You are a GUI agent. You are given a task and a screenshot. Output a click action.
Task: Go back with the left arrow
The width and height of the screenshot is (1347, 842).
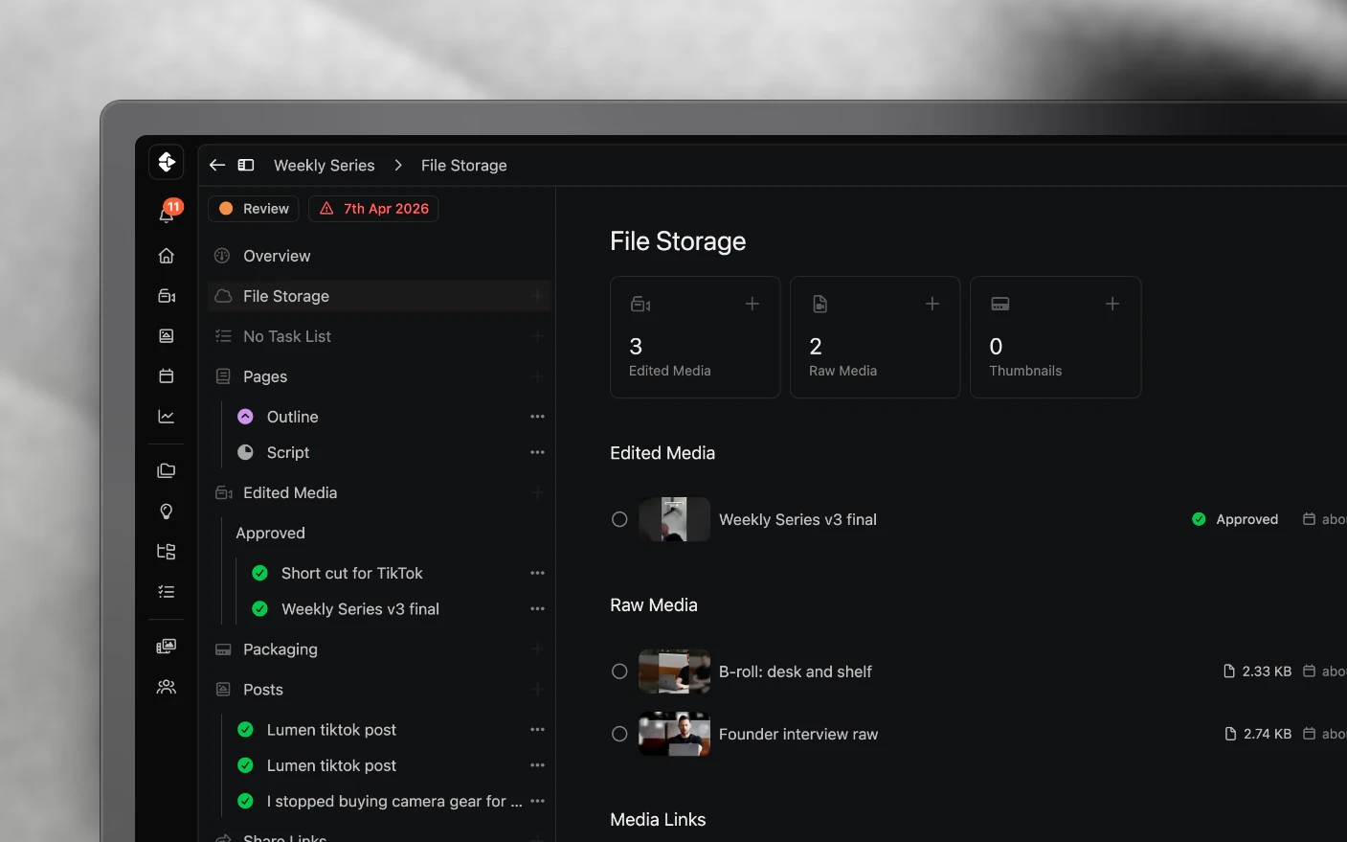tap(217, 165)
